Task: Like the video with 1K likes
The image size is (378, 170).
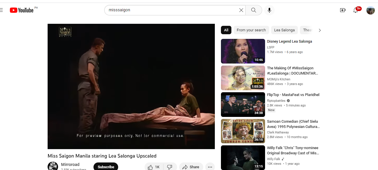Action: pyautogui.click(x=154, y=167)
